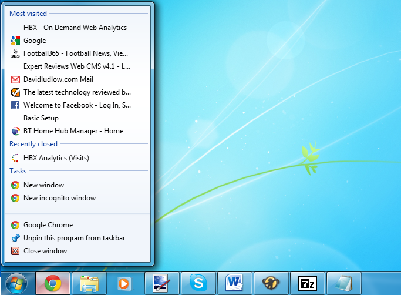This screenshot has height=295, width=401.
Task: Open The latest technology reviewed entry
Action: [x=77, y=92]
